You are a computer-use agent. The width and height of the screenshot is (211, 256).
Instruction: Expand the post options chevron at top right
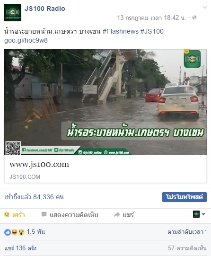click(205, 8)
